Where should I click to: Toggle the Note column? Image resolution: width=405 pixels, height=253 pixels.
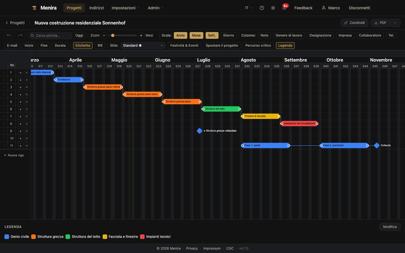coord(264,35)
